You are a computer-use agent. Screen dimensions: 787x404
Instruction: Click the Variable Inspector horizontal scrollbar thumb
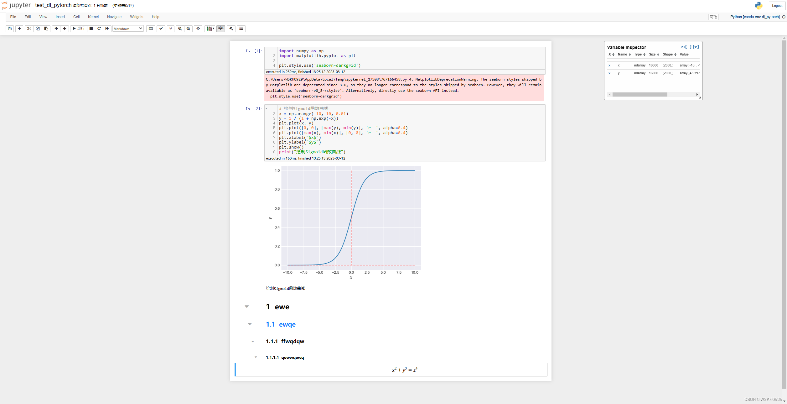point(640,94)
